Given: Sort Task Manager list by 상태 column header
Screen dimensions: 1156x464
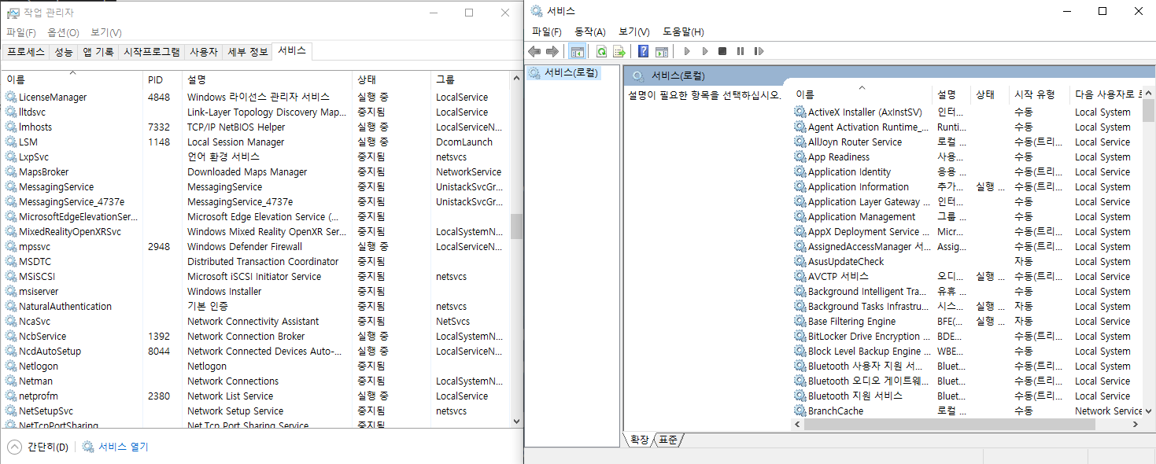Looking at the screenshot, I should click(391, 79).
